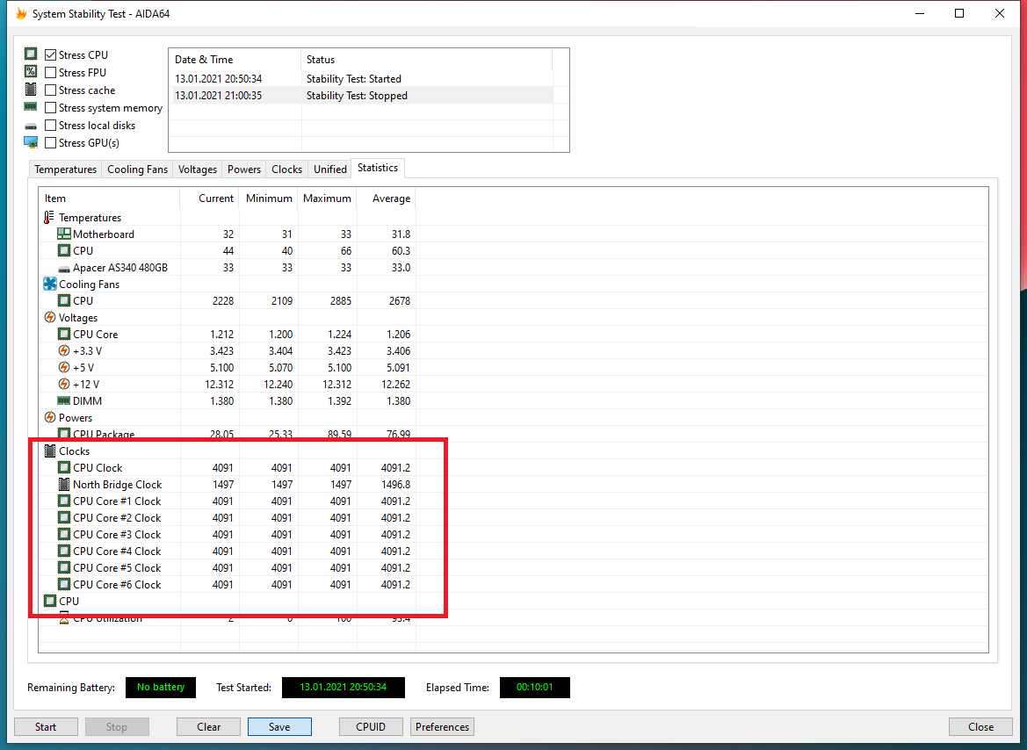Click the Motherboard sensor icon

[x=64, y=234]
